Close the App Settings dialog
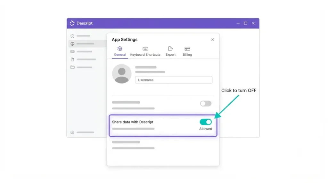Viewport: 328px width, 183px height. (213, 39)
